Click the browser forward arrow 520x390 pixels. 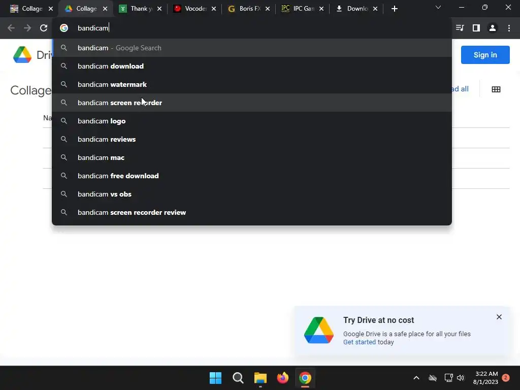tap(27, 28)
